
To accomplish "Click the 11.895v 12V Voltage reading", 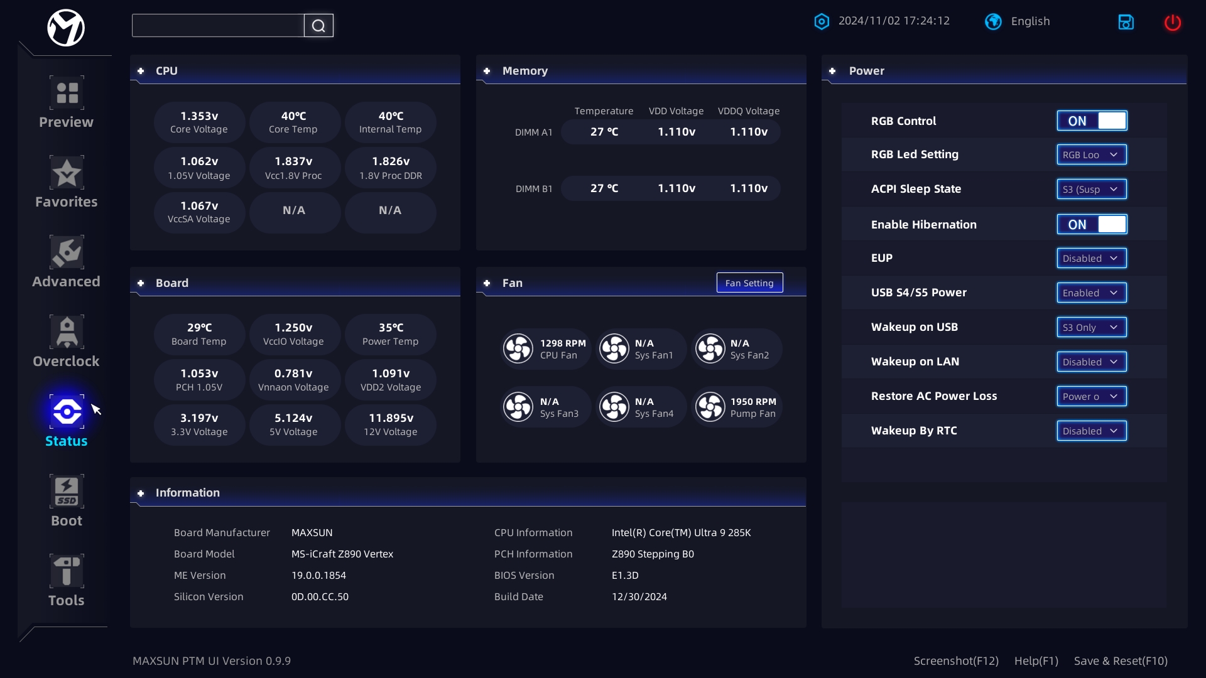I will pos(390,425).
